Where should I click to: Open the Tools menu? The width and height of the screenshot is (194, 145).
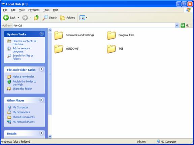[x=46, y=10]
